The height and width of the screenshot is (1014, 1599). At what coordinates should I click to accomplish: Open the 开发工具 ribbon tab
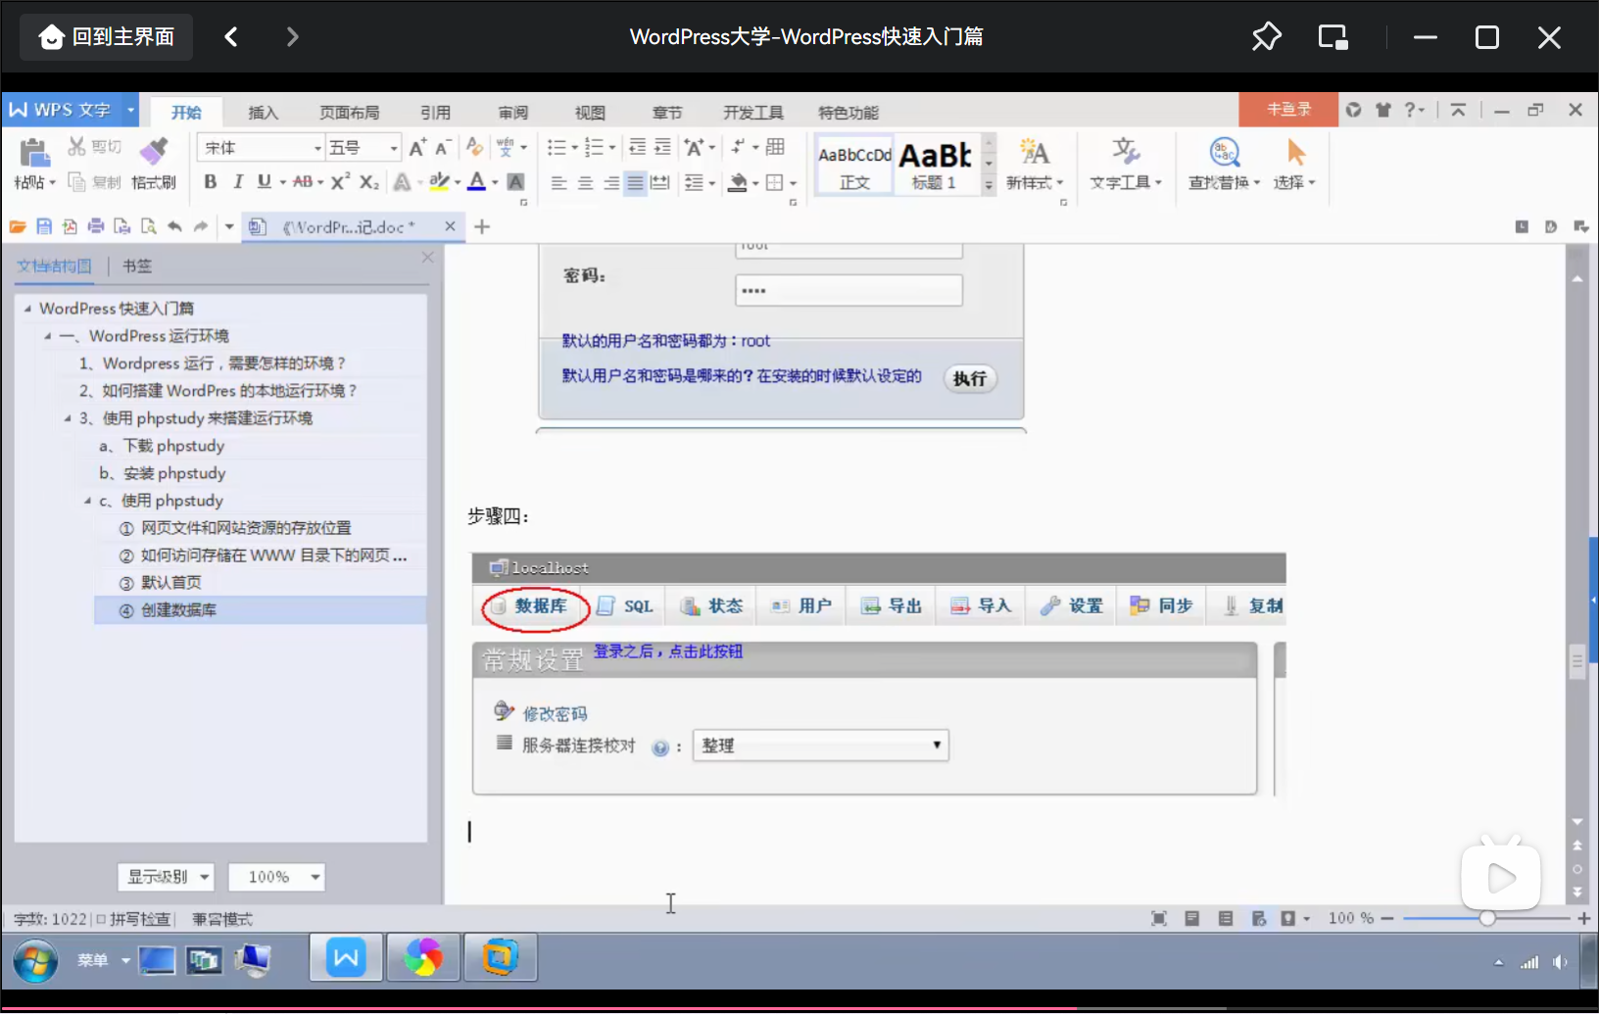(x=752, y=113)
